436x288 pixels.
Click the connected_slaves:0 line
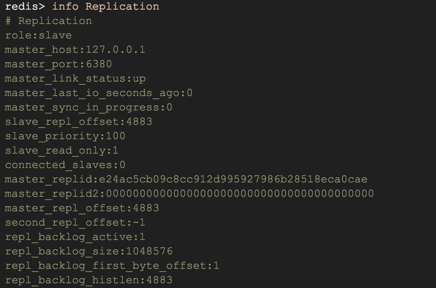(x=65, y=165)
